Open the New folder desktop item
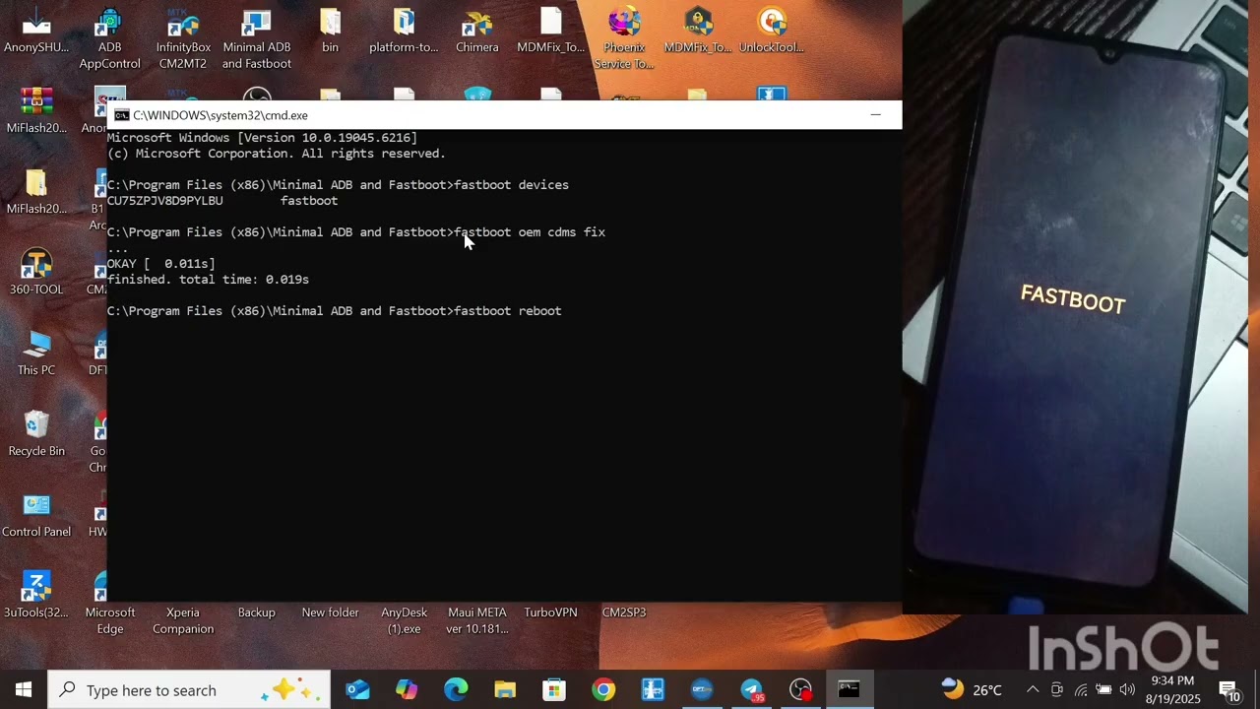Screen dimensions: 1260x709 click(330, 612)
